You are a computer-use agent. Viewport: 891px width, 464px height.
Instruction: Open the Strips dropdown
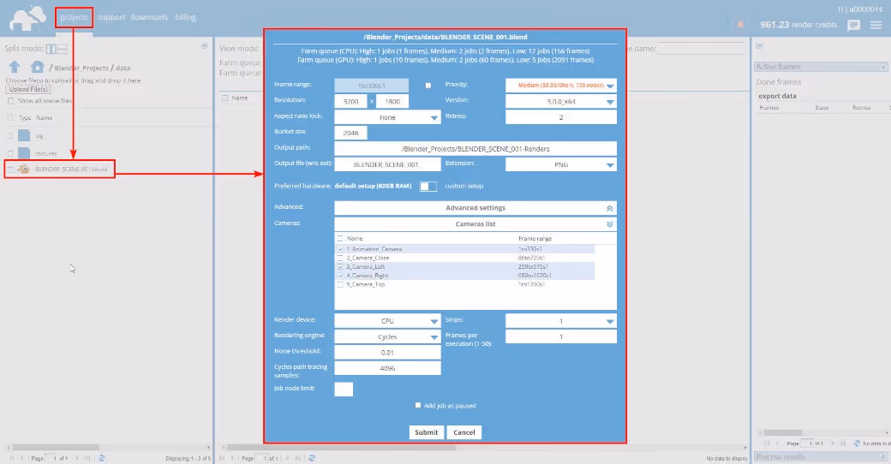[561, 321]
